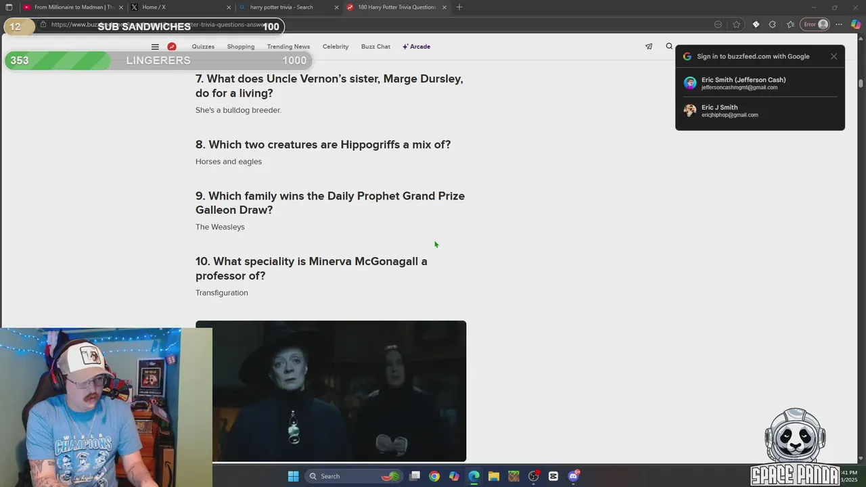Open Task View on the taskbar
The width and height of the screenshot is (866, 487).
pyautogui.click(x=415, y=476)
